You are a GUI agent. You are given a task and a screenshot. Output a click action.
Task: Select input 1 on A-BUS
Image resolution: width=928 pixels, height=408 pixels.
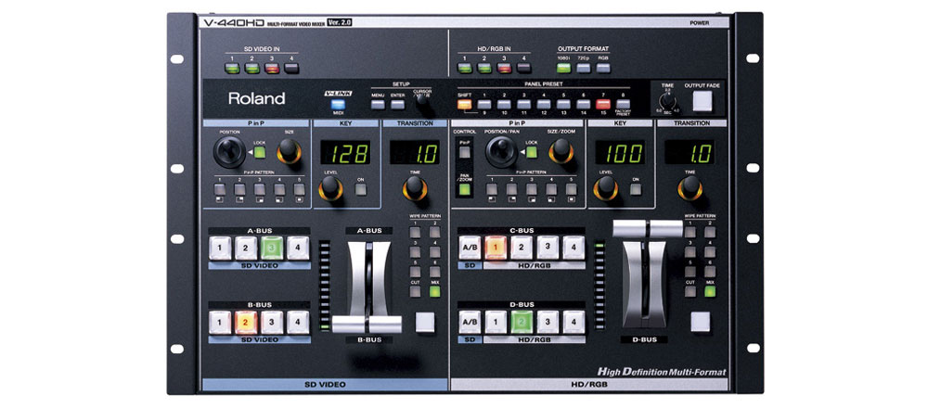[220, 248]
